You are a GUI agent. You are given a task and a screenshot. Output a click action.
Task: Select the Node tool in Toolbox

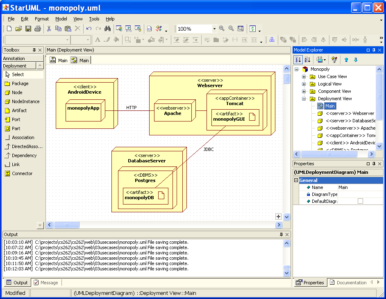17,92
